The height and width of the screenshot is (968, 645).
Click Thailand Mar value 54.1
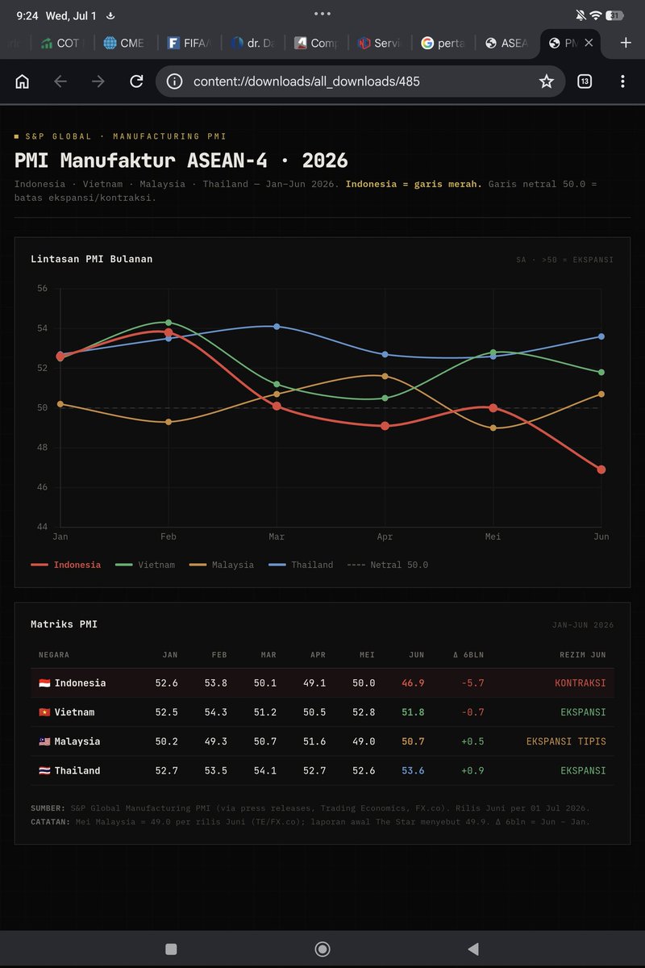(264, 770)
